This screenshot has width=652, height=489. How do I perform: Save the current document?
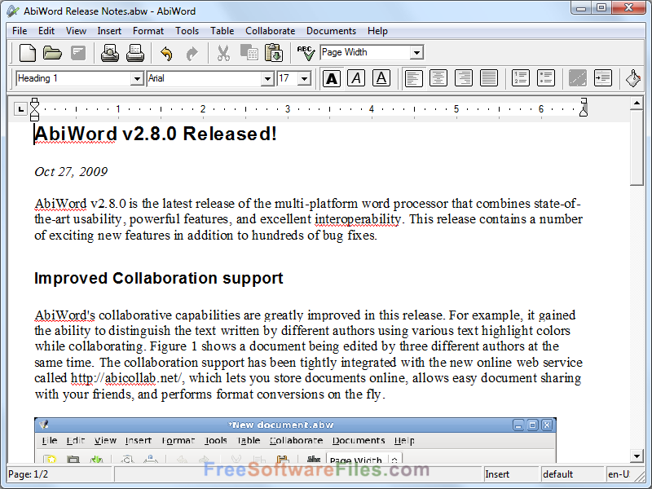(x=77, y=53)
